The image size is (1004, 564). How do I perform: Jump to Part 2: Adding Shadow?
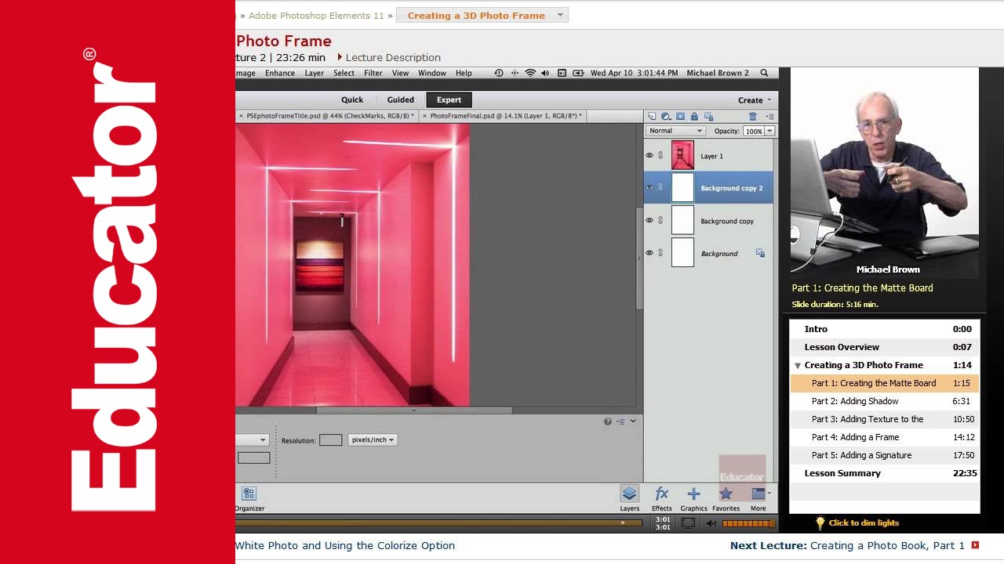click(x=884, y=401)
